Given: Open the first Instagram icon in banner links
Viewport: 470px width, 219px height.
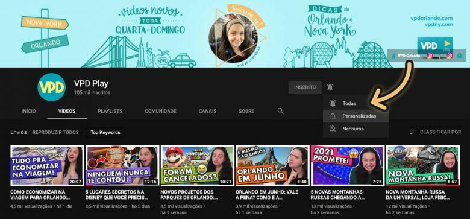Looking at the screenshot, I should point(430,56).
